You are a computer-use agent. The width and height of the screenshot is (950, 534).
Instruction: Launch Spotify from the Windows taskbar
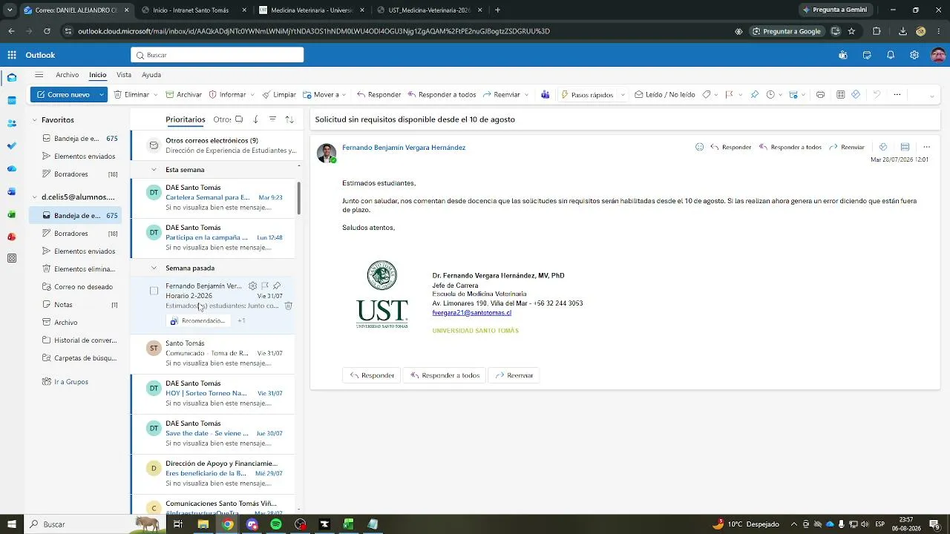point(276,524)
